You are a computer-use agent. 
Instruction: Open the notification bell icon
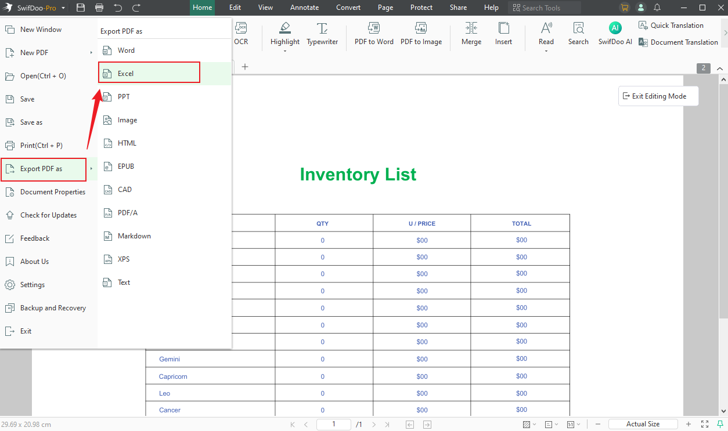657,8
